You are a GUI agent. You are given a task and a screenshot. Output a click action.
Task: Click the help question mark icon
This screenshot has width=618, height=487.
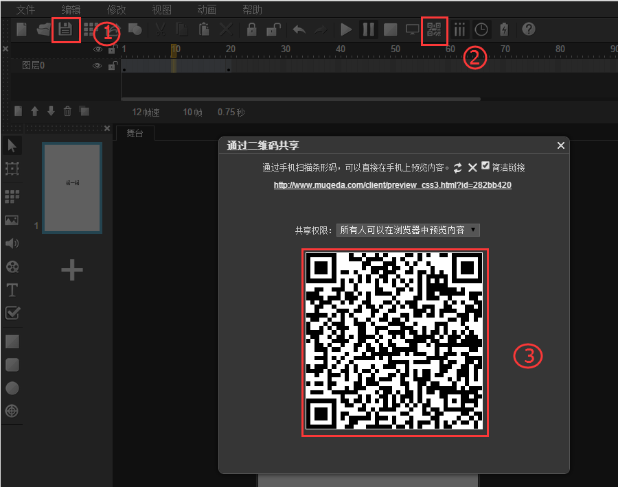tap(528, 29)
